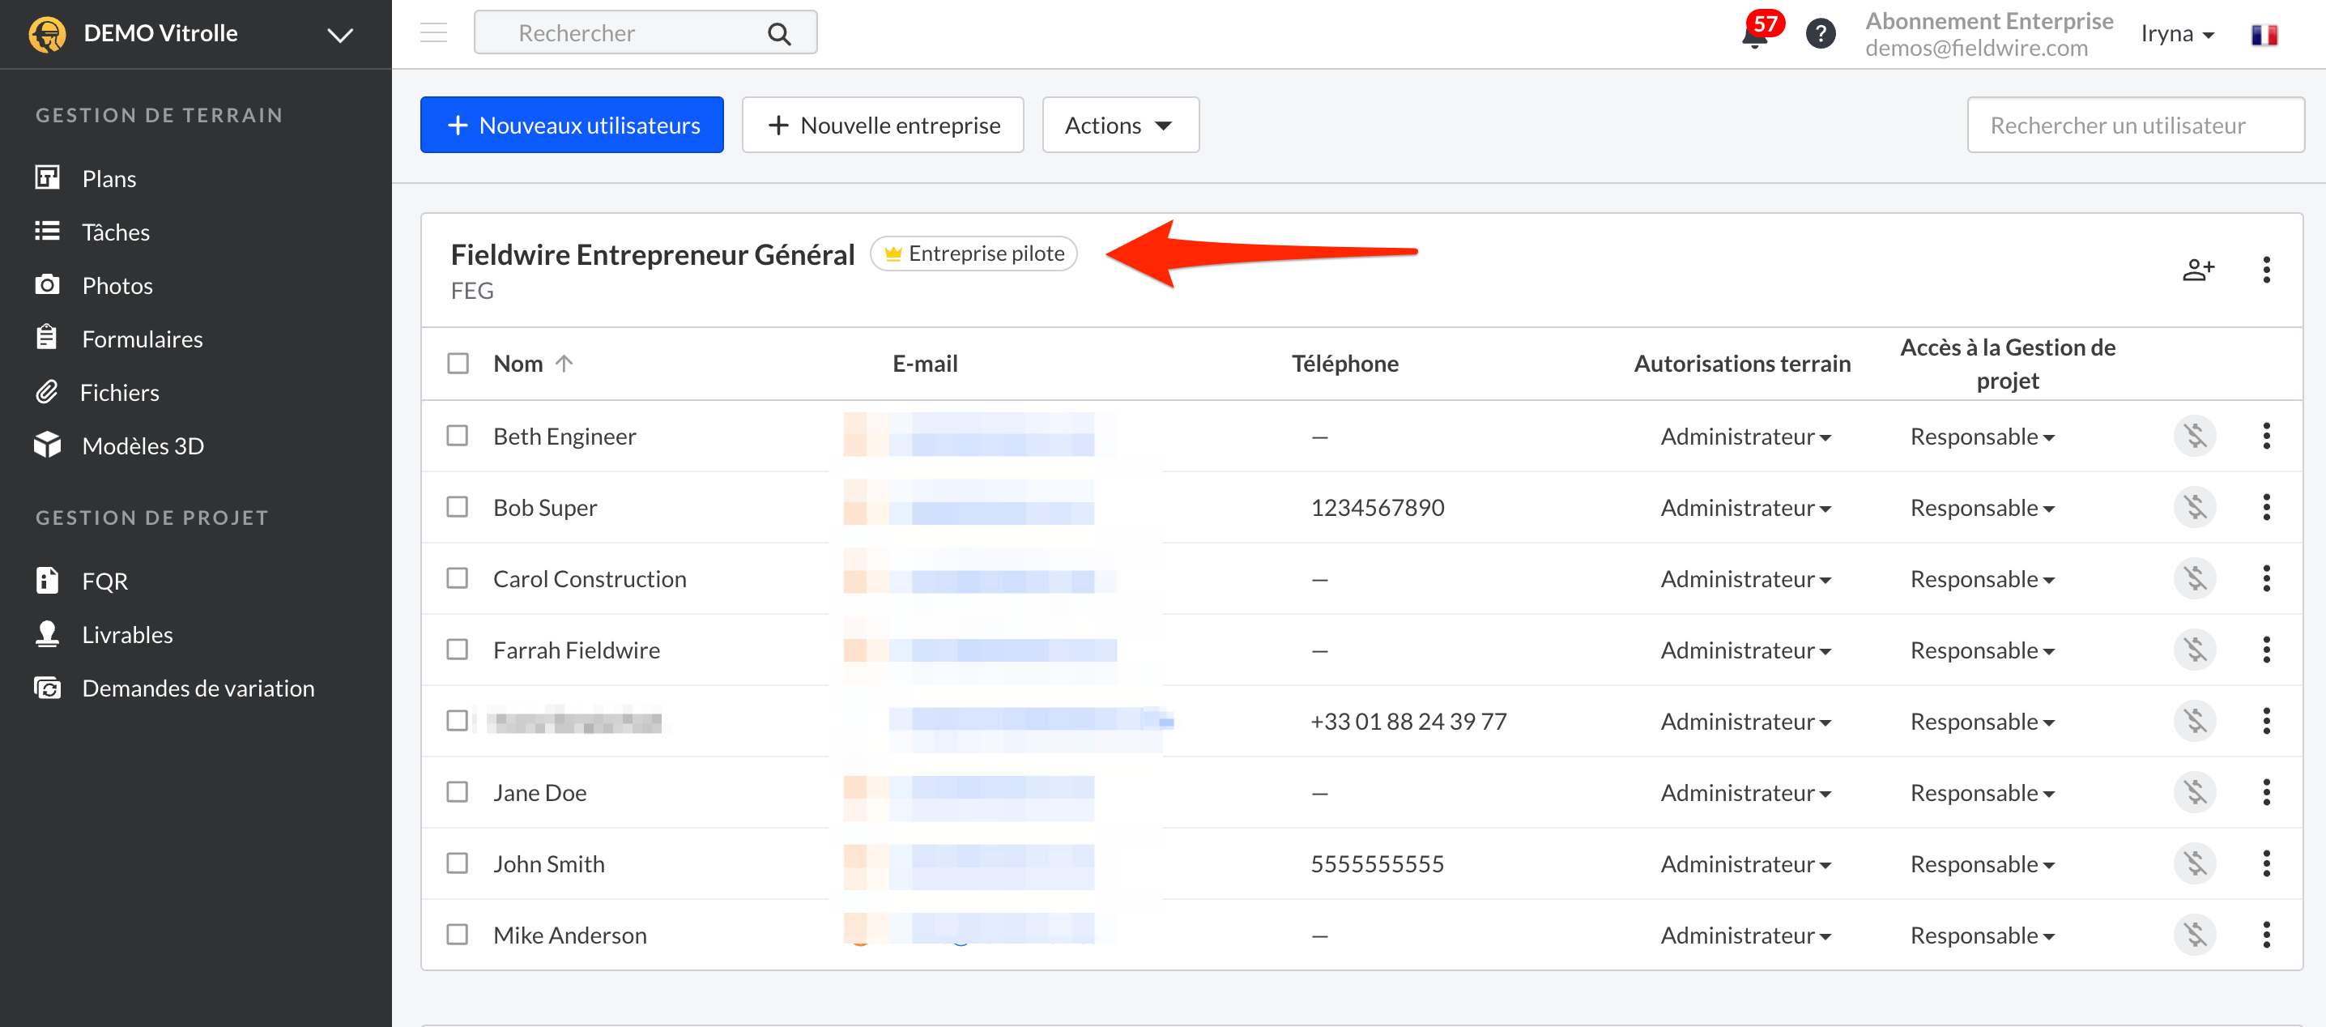Add user to Fieldwire Entrepreneur Général icon

(x=2198, y=269)
